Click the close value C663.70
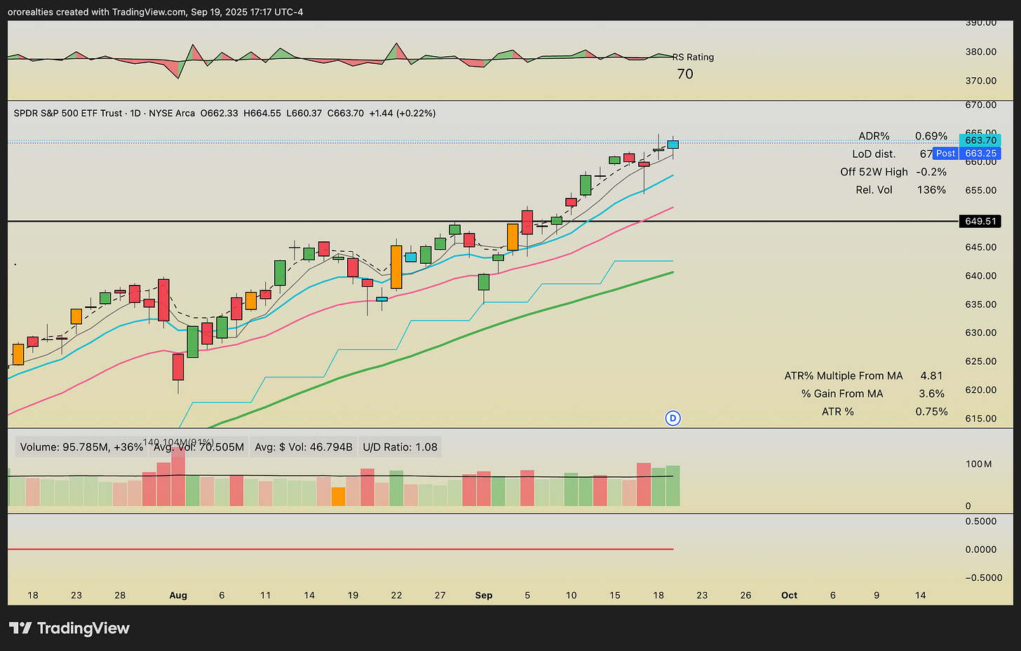This screenshot has width=1021, height=651. (x=346, y=113)
